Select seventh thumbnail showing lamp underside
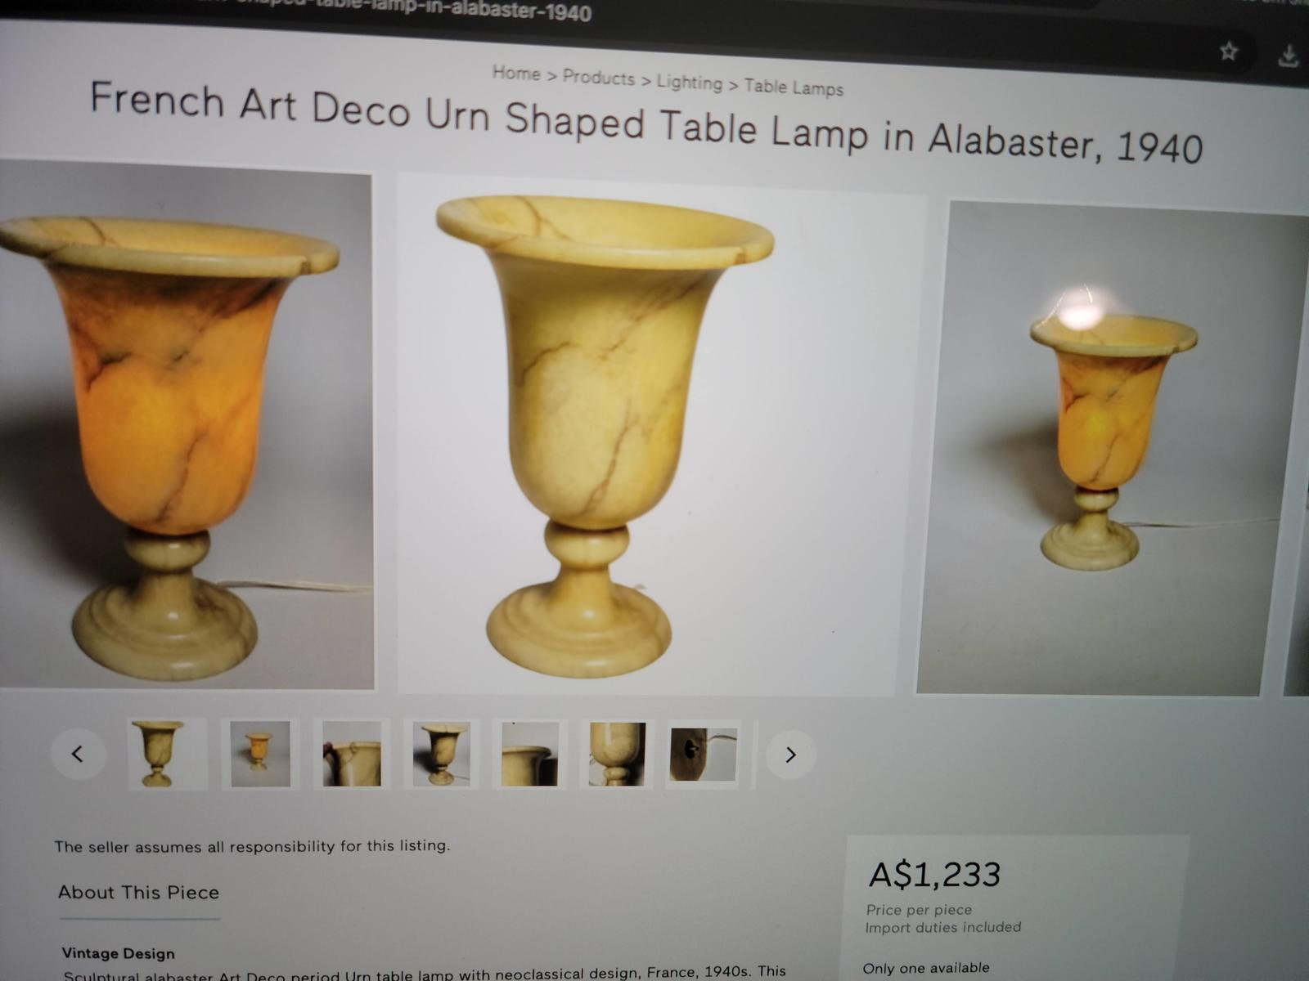 704,755
